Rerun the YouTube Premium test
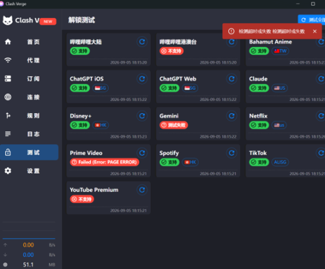 coord(142,190)
